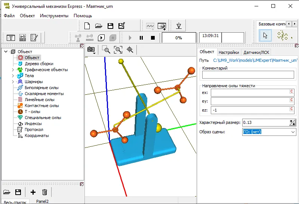Click the zoom-to-fit all icon
The image size is (299, 204).
pyautogui.click(x=118, y=49)
